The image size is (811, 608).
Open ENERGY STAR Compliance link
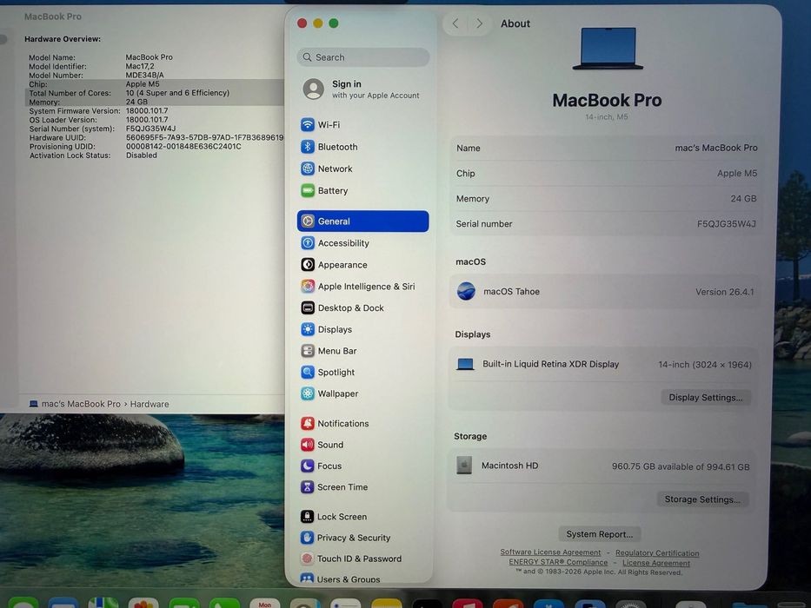coord(558,562)
